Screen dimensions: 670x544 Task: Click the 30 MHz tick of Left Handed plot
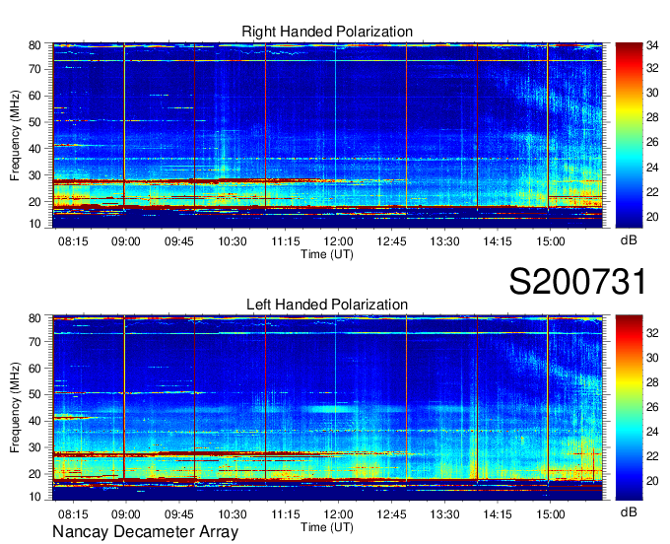pyautogui.click(x=34, y=447)
